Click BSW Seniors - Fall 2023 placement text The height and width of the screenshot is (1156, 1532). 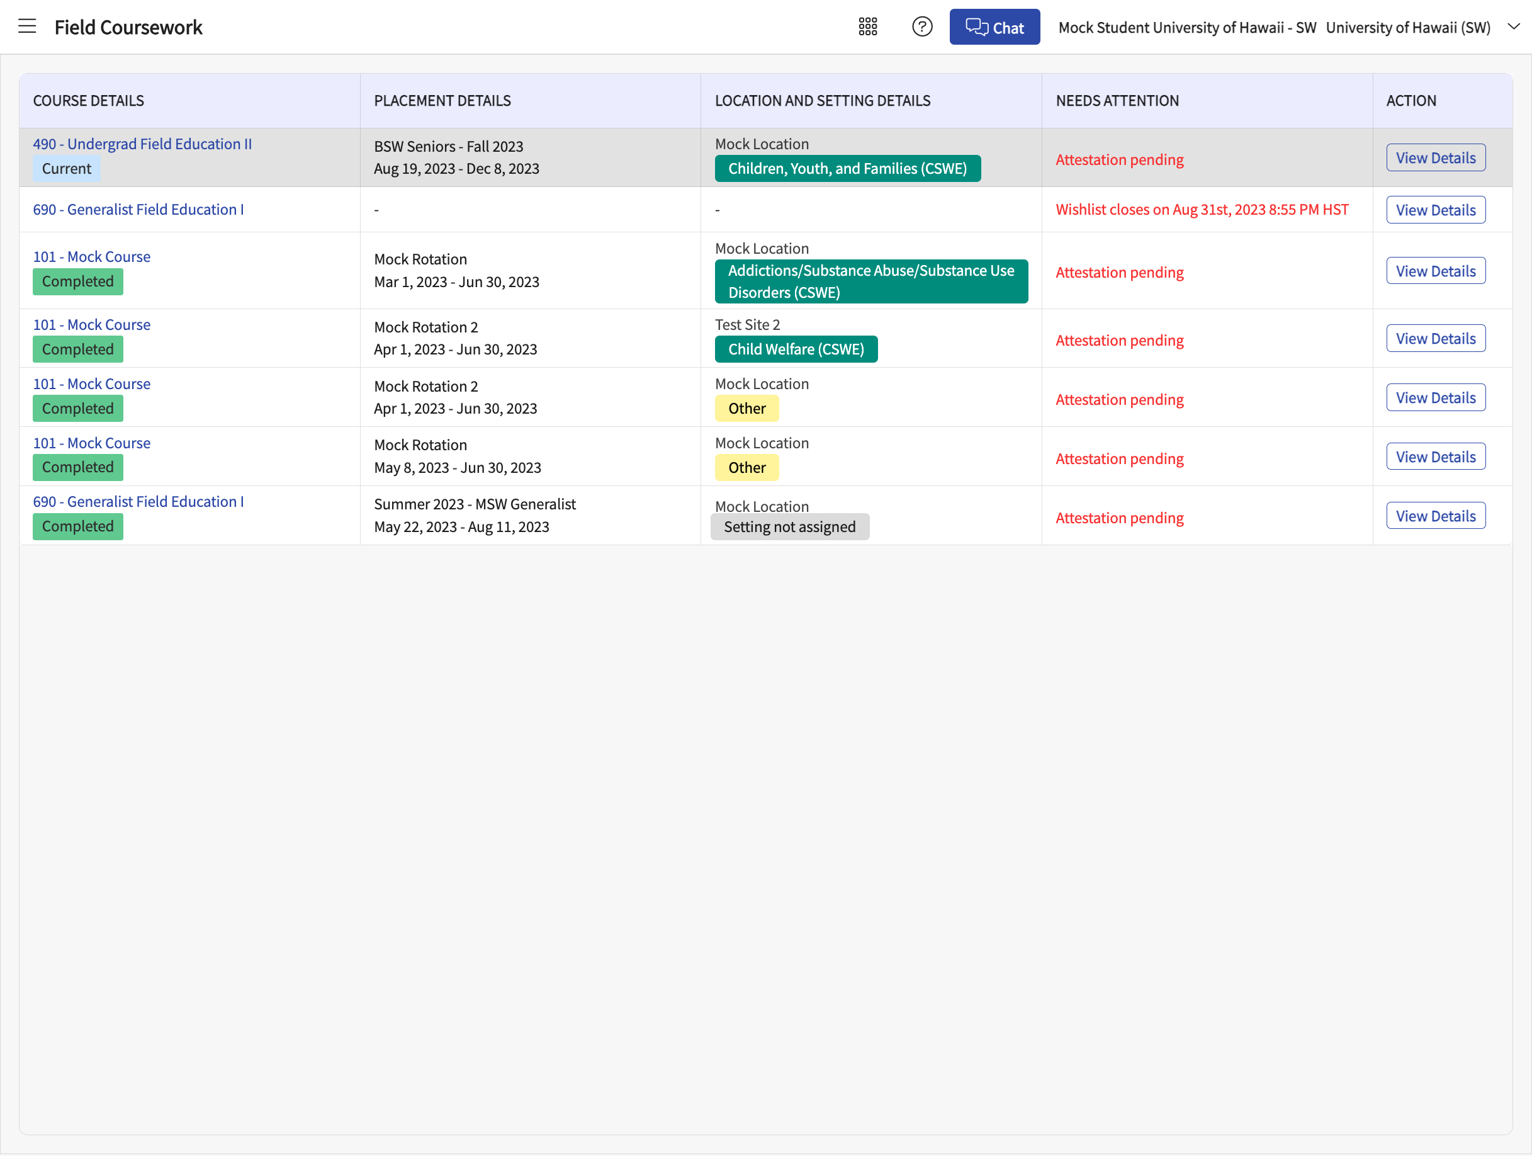coord(448,146)
